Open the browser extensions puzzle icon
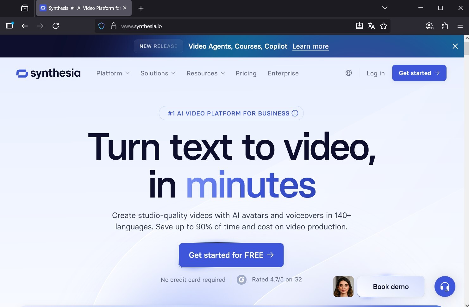469x307 pixels. tap(445, 26)
